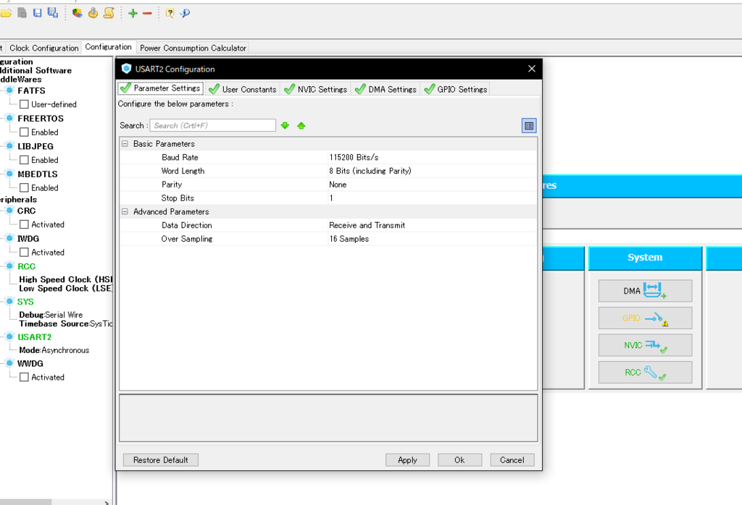742x505 pixels.
Task: Select the Parameter Settings tab
Action: (161, 88)
